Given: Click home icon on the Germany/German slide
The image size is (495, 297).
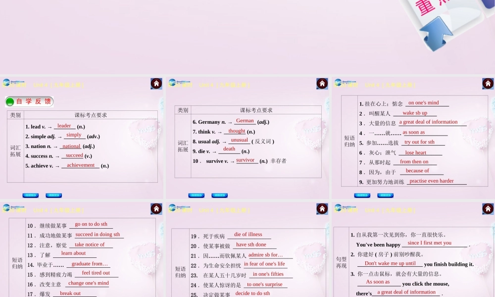Looking at the screenshot, I should tap(322, 84).
